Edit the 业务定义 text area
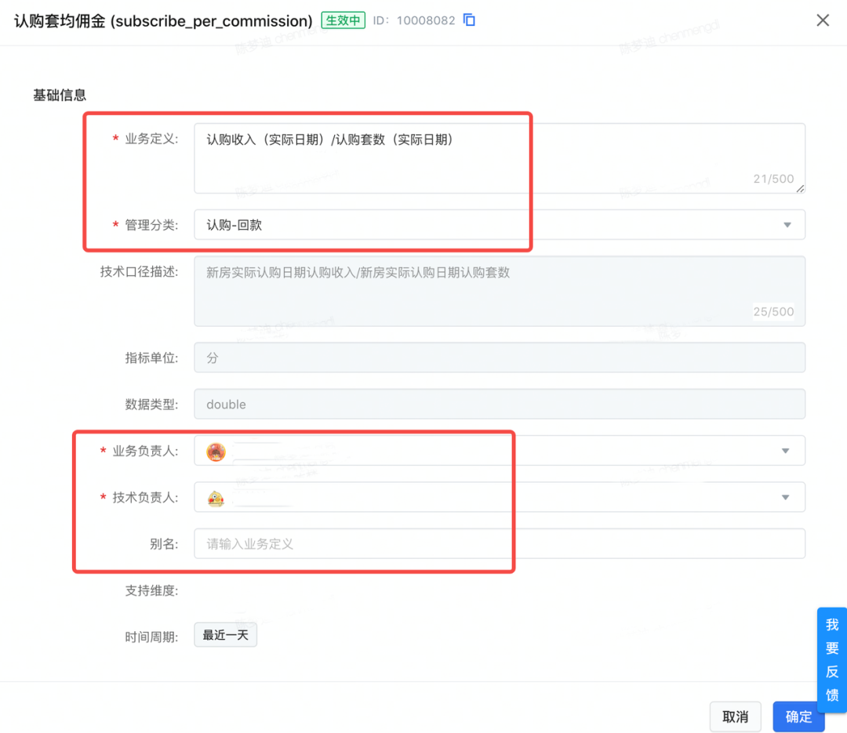The height and width of the screenshot is (733, 847). click(499, 158)
